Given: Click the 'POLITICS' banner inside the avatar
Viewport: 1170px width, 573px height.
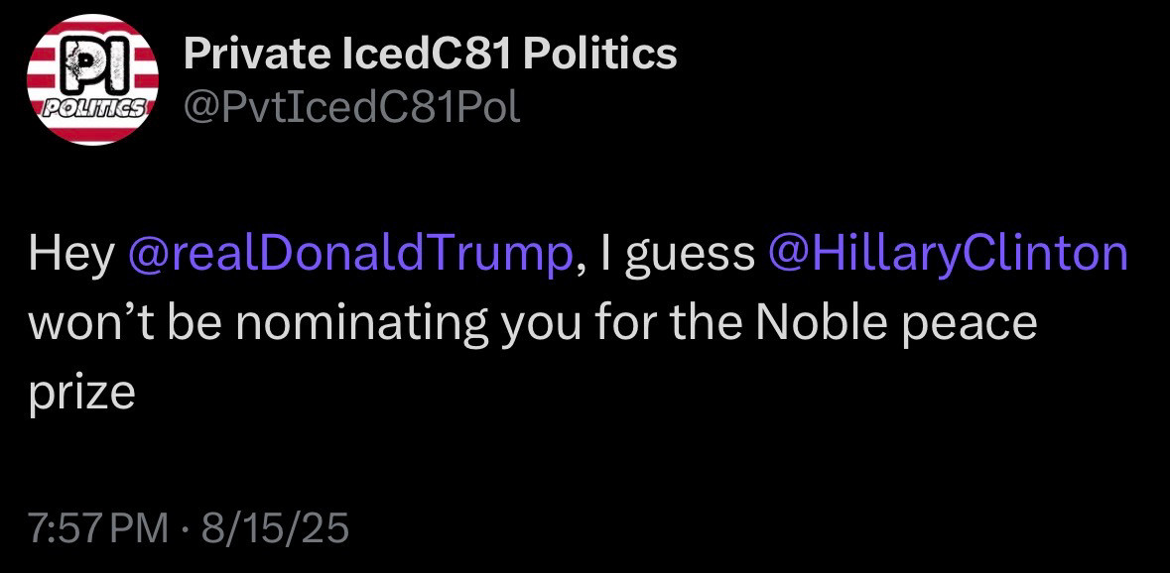Looking at the screenshot, I should pos(92,109).
